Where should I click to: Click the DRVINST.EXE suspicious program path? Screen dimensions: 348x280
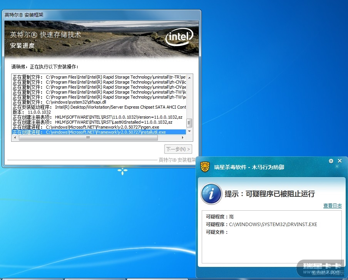click(273, 224)
